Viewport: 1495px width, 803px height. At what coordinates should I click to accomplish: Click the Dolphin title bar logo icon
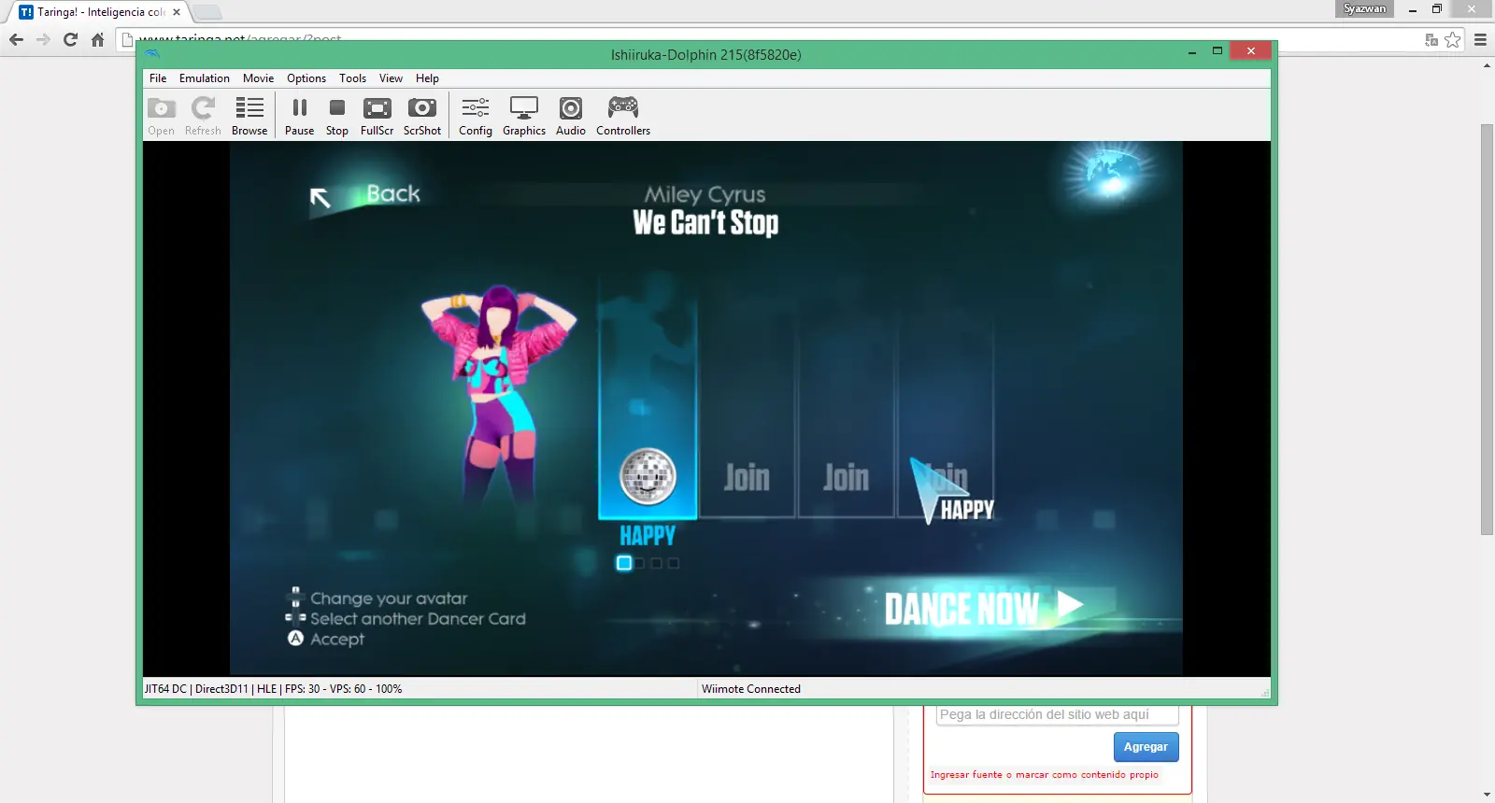point(152,53)
